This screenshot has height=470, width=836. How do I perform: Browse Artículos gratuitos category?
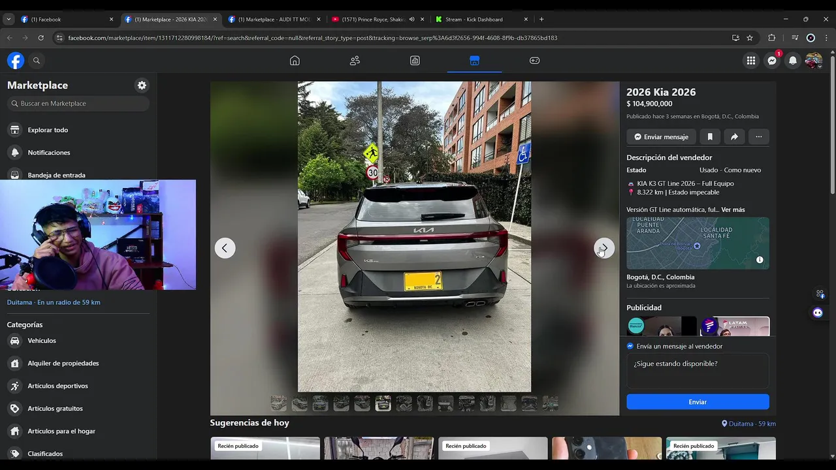coord(78,409)
